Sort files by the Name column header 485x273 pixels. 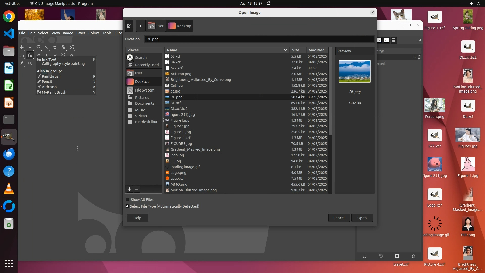click(172, 50)
